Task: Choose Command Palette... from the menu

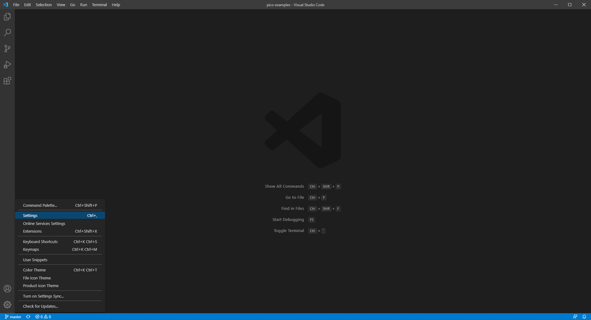Action: [x=60, y=205]
